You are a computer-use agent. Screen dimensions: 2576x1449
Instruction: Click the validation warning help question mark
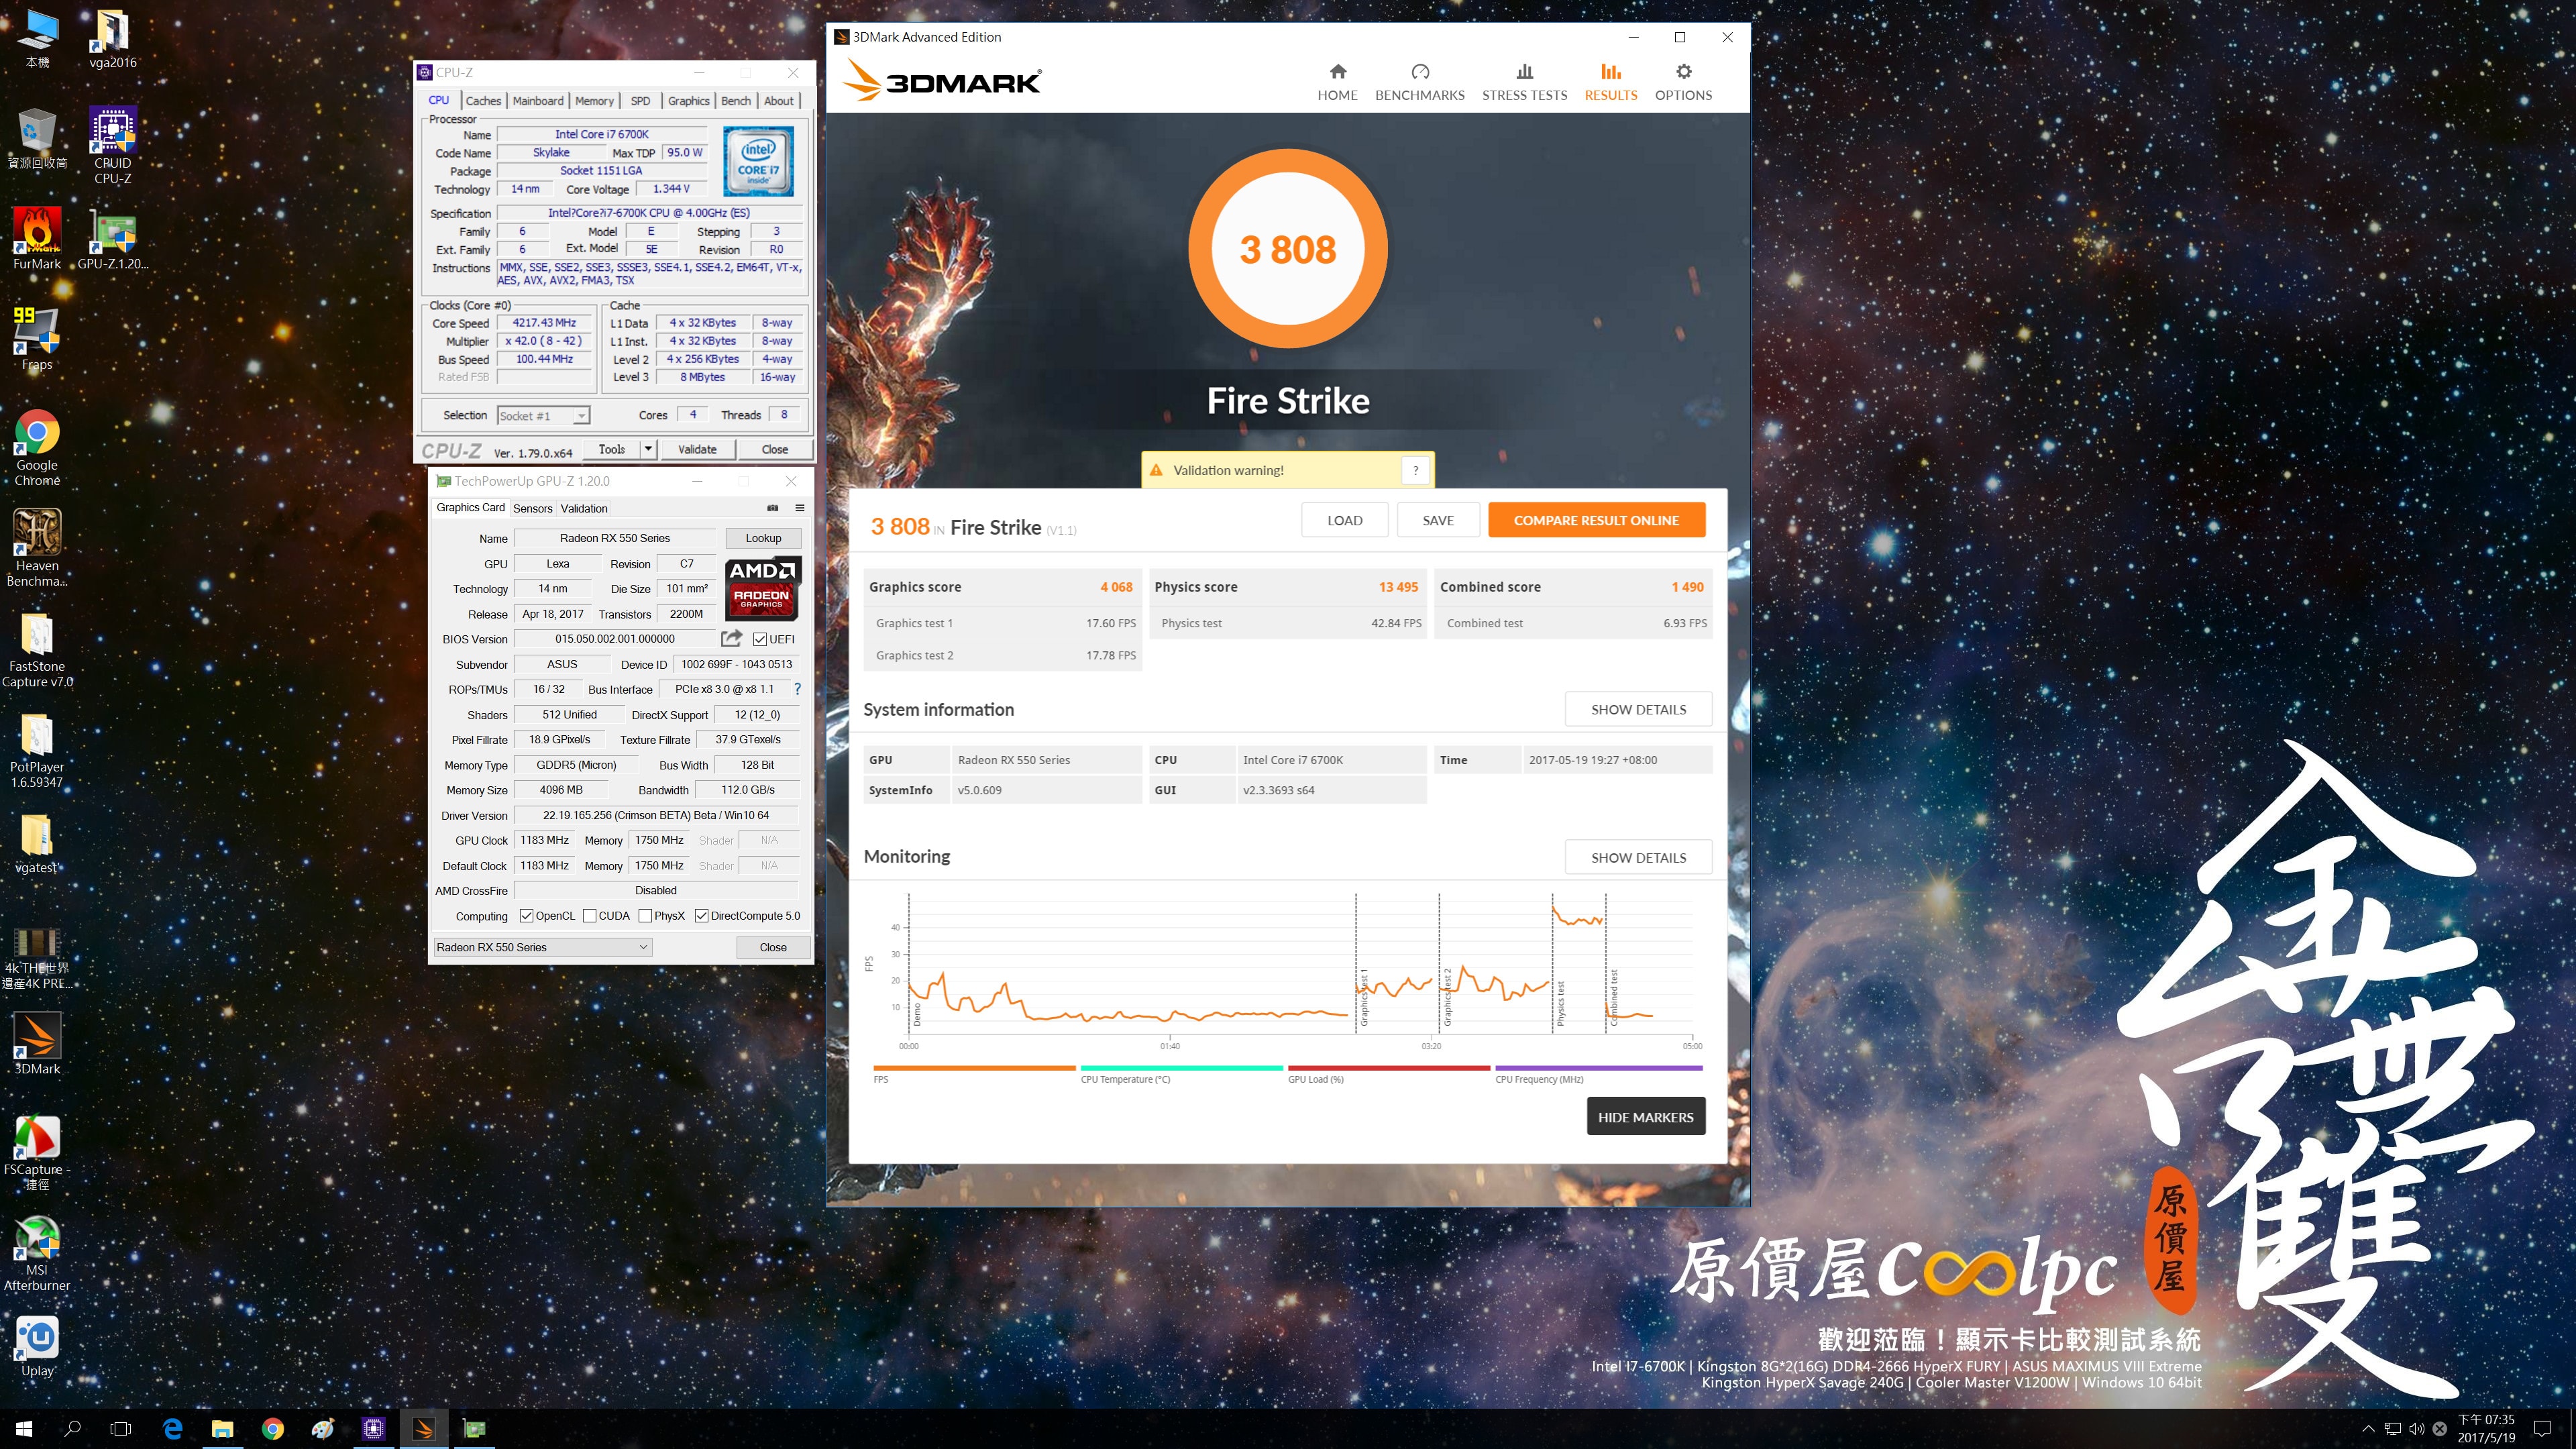[1415, 470]
